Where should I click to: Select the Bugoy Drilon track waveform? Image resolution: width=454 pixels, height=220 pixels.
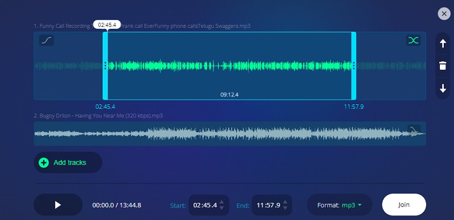pos(230,133)
